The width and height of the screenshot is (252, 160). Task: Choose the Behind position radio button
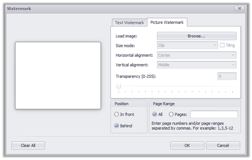pyautogui.click(x=116, y=126)
